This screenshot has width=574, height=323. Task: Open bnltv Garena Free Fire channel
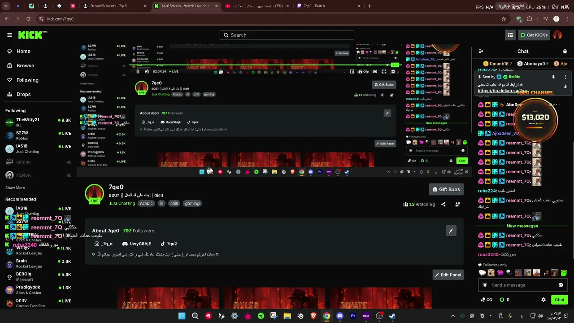click(x=38, y=303)
